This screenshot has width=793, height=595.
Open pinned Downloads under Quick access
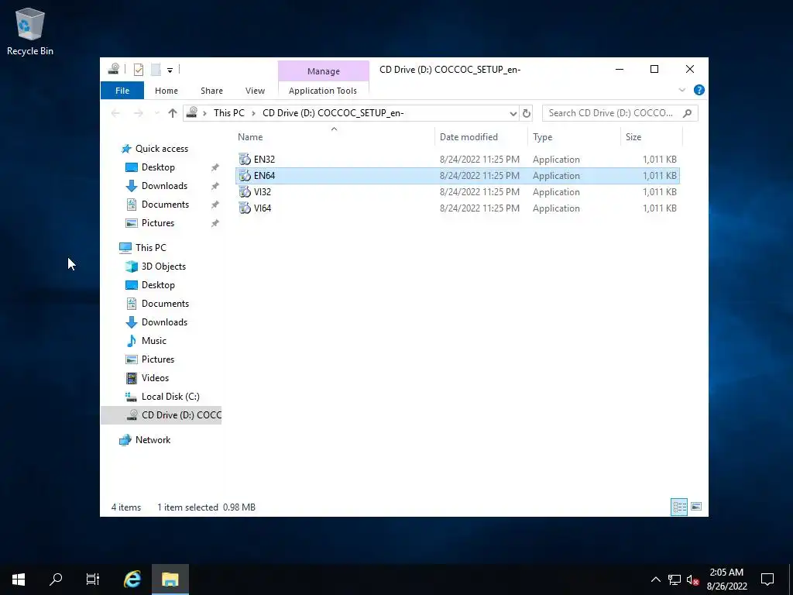click(164, 186)
